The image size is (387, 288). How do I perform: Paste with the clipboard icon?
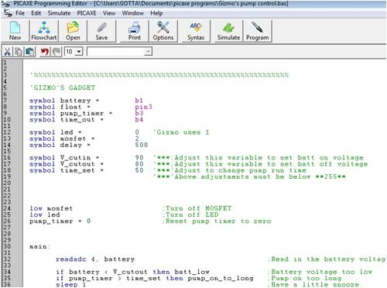coord(29,52)
